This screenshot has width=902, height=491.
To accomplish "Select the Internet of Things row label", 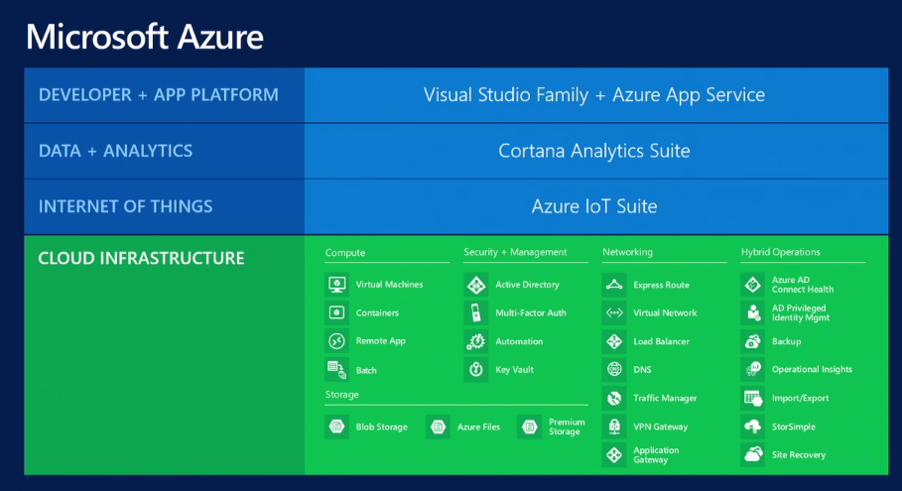I will tap(125, 206).
